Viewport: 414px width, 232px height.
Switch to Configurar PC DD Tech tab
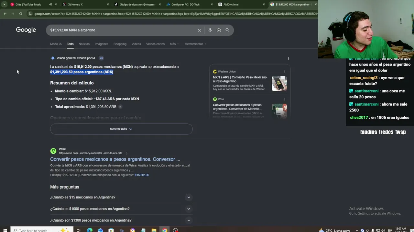click(x=189, y=5)
